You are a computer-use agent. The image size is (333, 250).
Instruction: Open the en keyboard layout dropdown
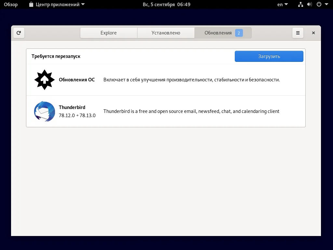click(282, 4)
